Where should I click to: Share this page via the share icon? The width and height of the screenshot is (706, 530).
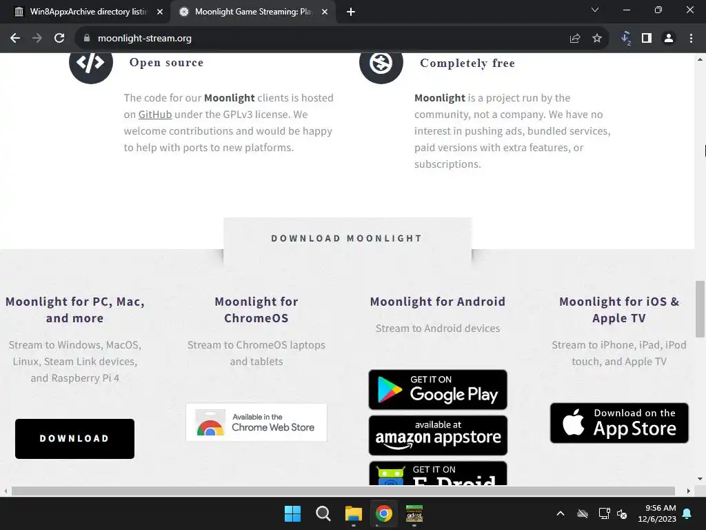[575, 39]
